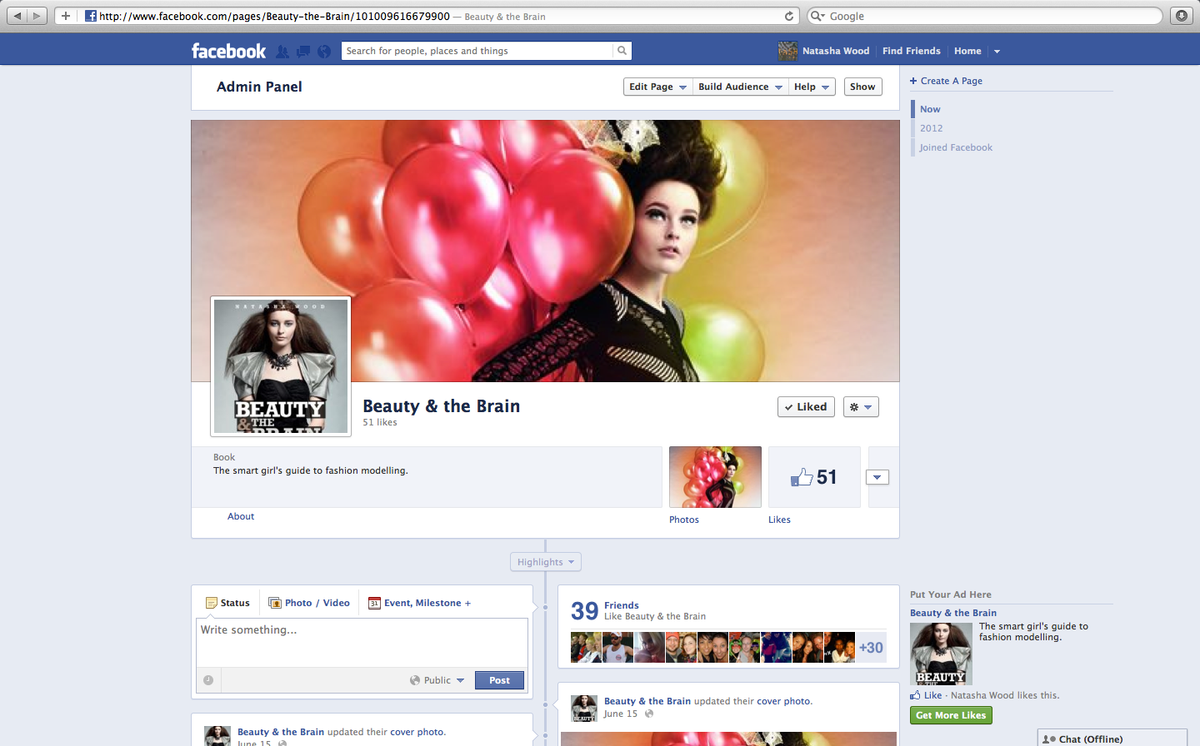Click the thumbs-up 51 likes tile
Viewport: 1200px width, 746px height.
pos(814,477)
